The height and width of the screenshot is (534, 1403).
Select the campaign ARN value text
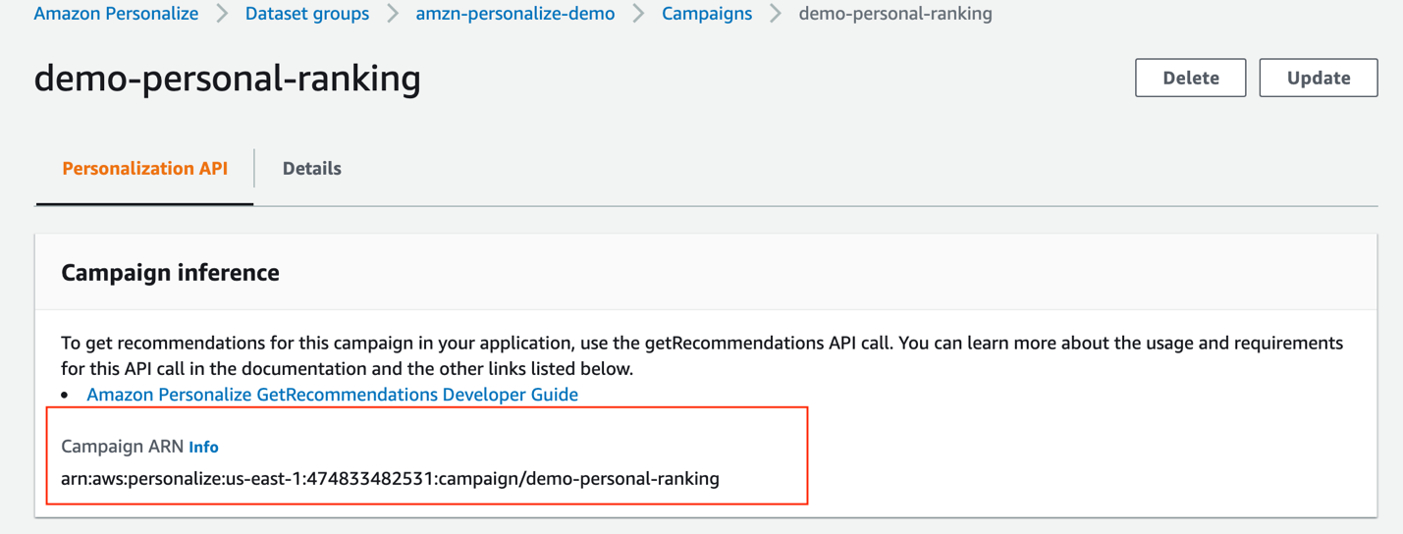pyautogui.click(x=390, y=479)
